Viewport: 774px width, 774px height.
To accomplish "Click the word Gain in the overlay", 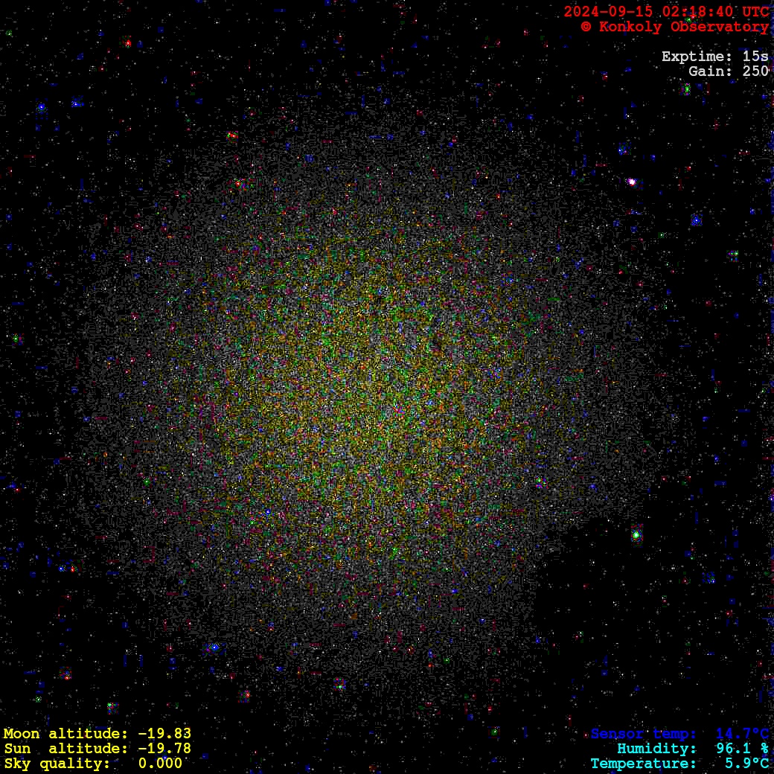I will tap(706, 71).
